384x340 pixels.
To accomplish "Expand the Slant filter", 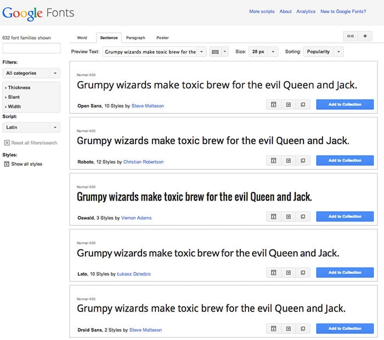I will (x=12, y=97).
